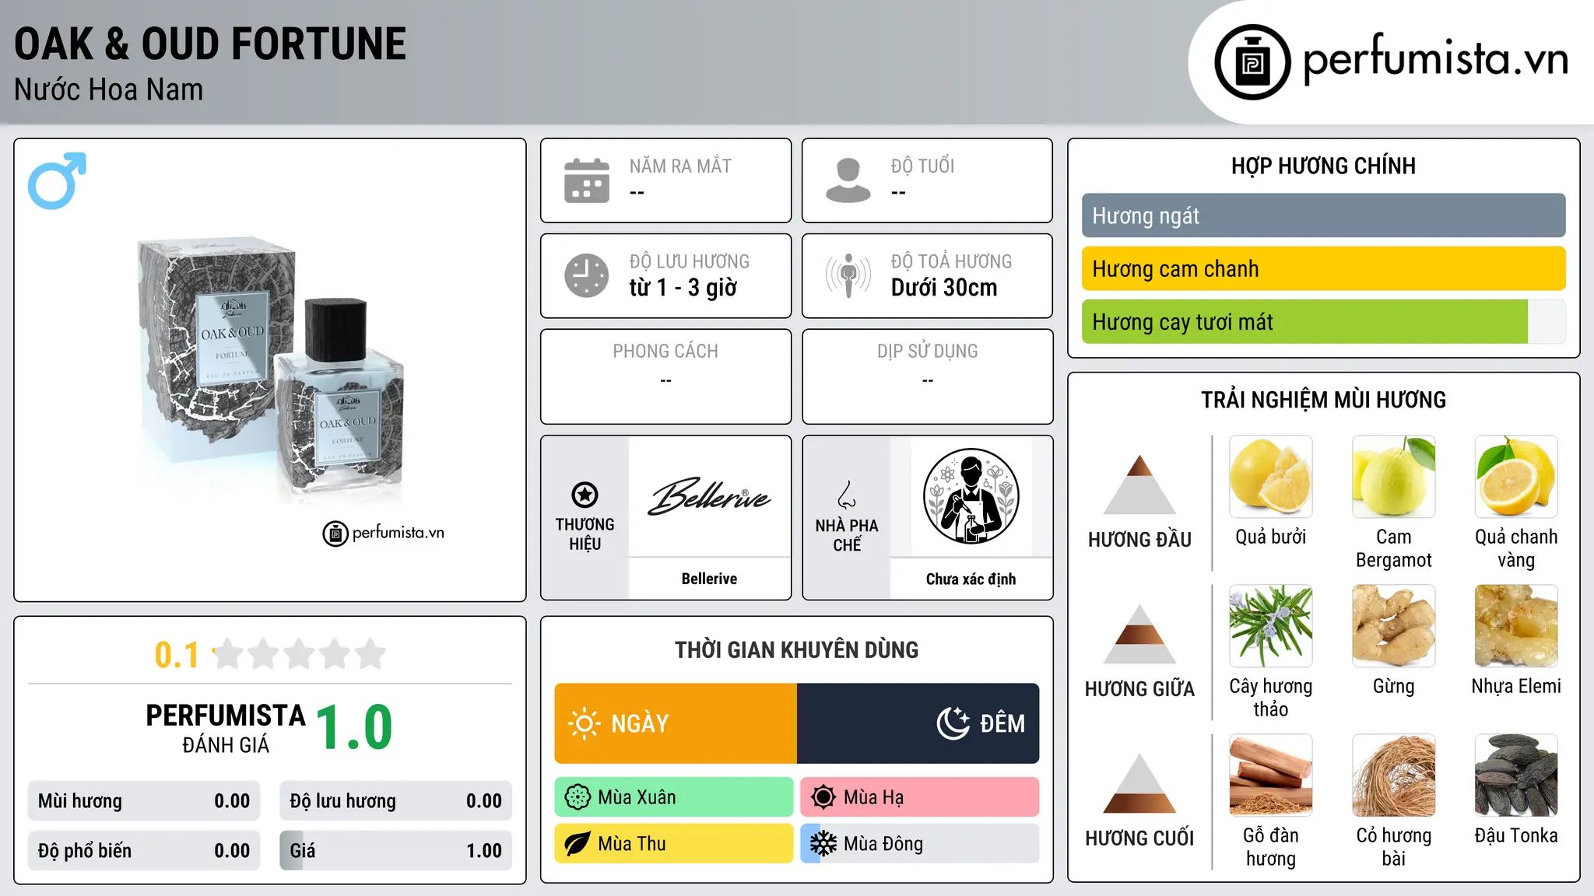This screenshot has height=896, width=1594.
Task: Click the perfumista.vn watermark under product photo
Action: tap(384, 534)
